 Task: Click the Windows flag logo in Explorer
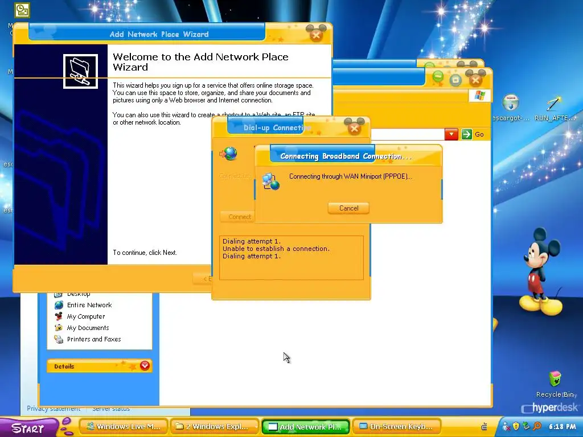[479, 96]
